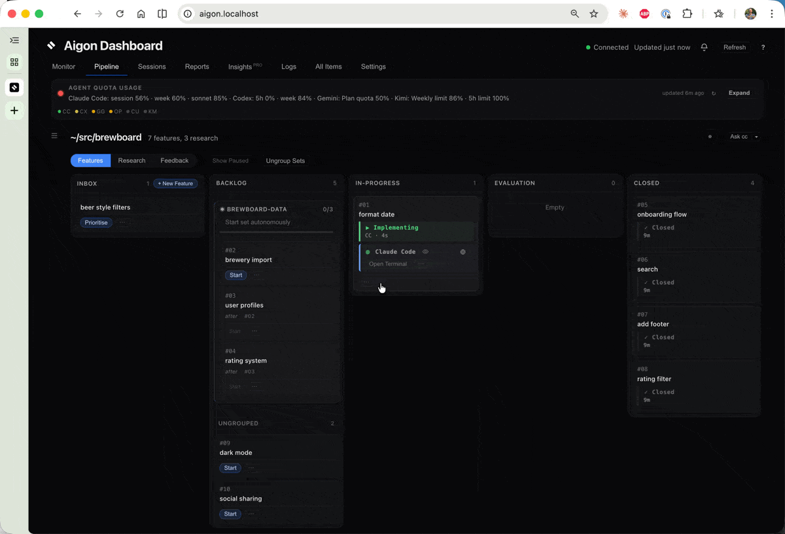This screenshot has width=785, height=534.
Task: Bookmark this page with the star icon
Action: (594, 14)
